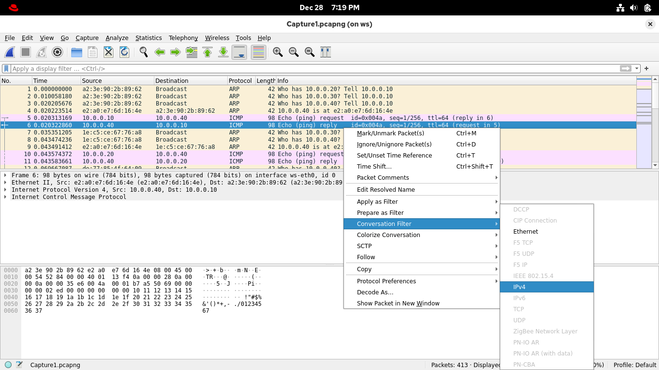Open expert information from the status bar circle
This screenshot has width=659, height=370.
[8, 365]
